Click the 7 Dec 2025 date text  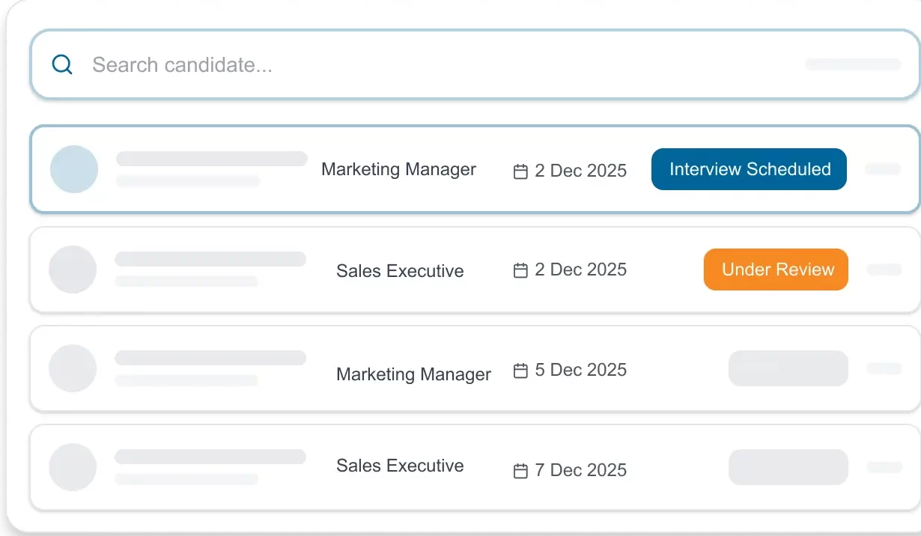(580, 470)
